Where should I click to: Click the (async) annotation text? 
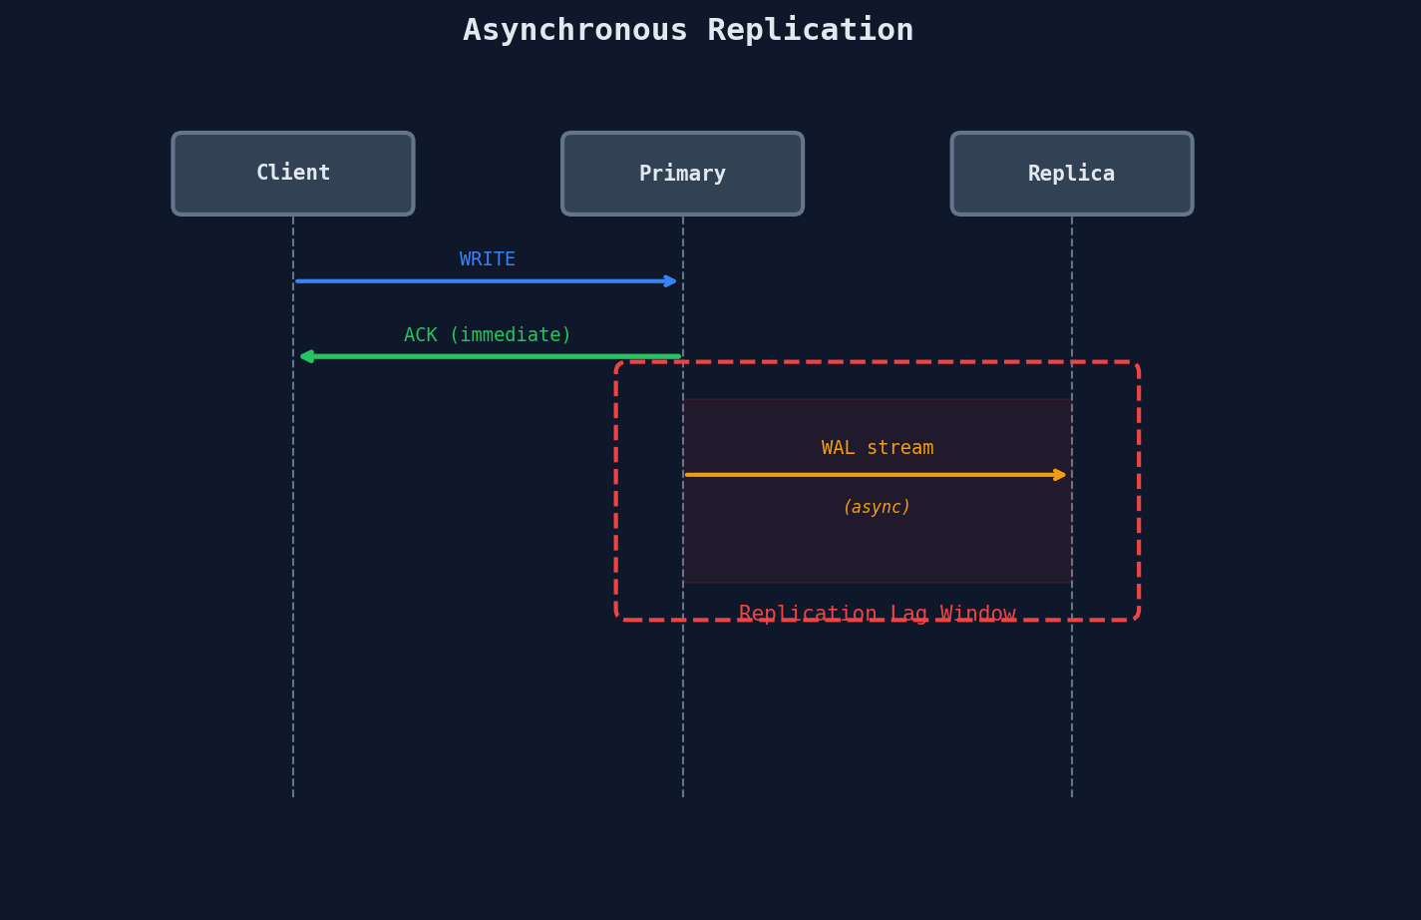[x=877, y=507]
